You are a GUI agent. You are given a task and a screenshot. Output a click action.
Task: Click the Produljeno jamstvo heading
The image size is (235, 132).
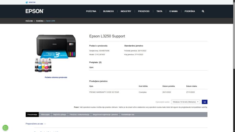[98, 81]
